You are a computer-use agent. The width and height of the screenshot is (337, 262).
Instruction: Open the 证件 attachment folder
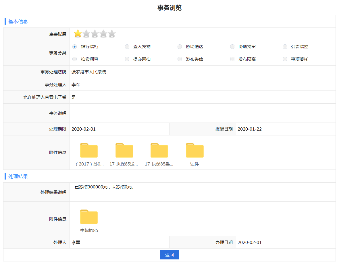[195, 151]
